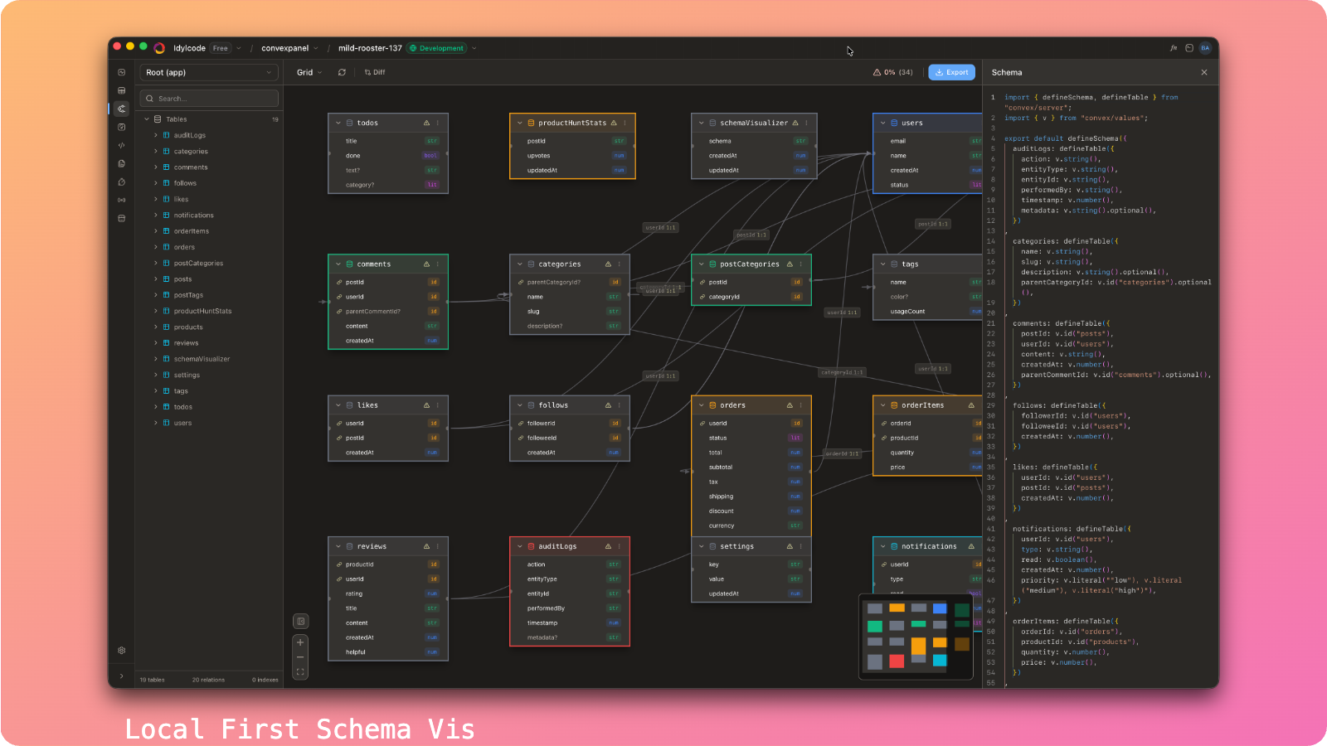Toggle the minimap panel button above zoom

(300, 621)
